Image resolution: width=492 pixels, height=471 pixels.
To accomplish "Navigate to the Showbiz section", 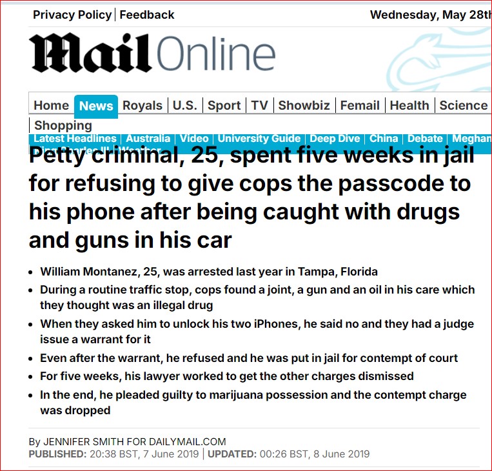I will (x=304, y=106).
